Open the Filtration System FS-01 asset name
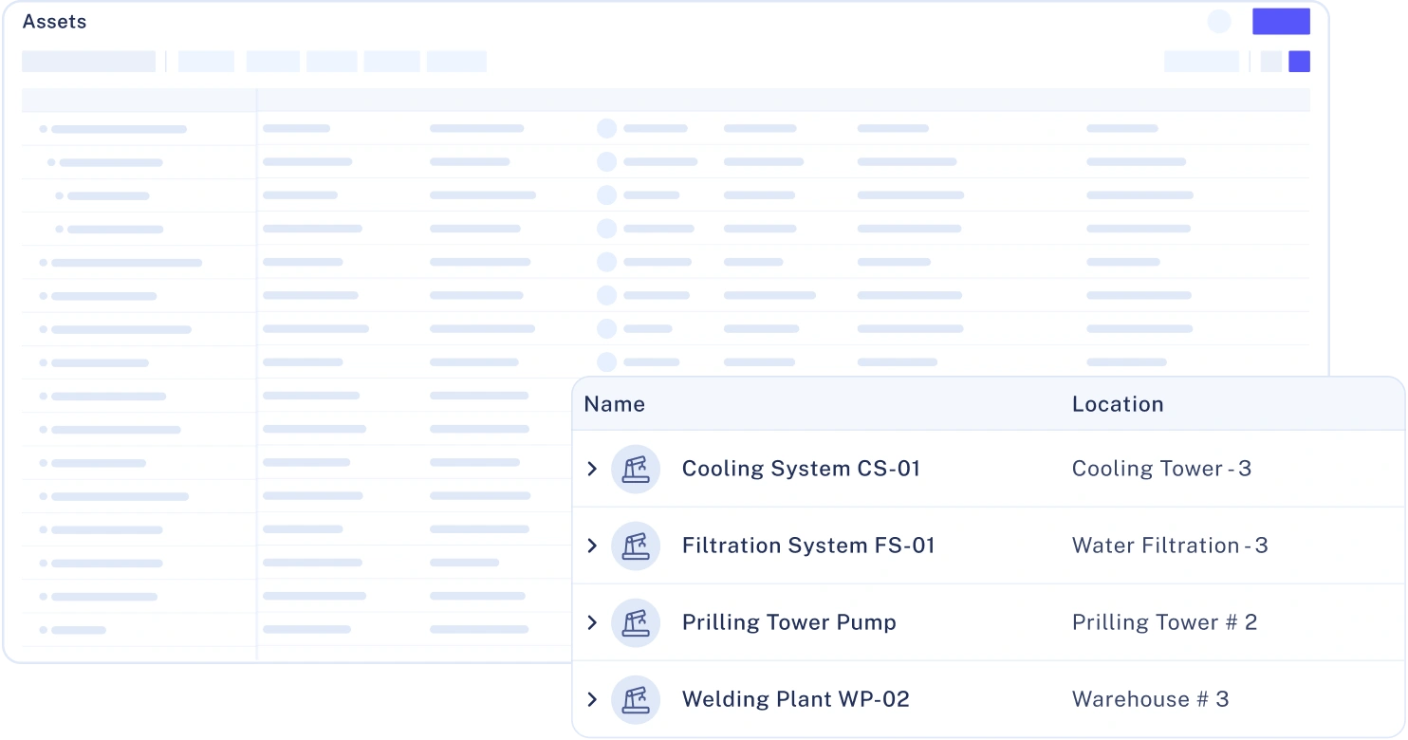Viewport: 1408px width, 740px height. click(808, 546)
